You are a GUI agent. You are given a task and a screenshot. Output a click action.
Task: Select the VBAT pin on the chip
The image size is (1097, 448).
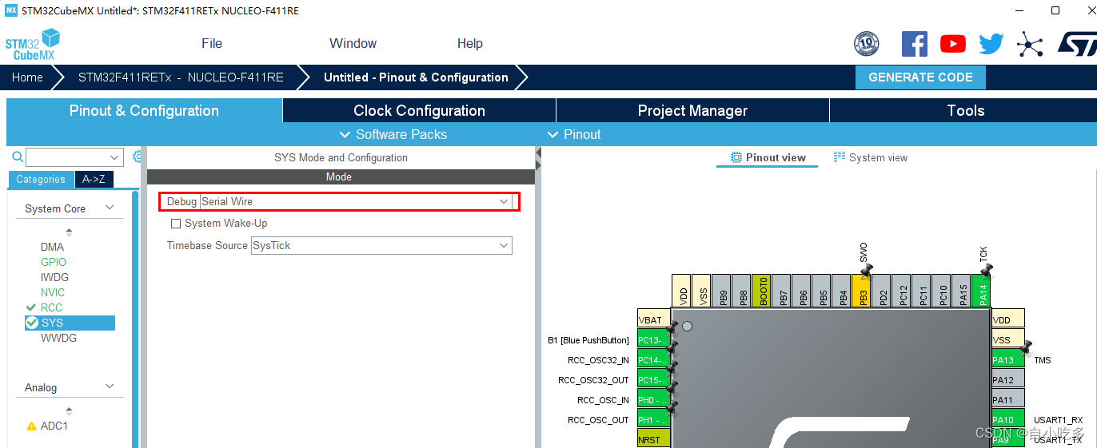(653, 319)
